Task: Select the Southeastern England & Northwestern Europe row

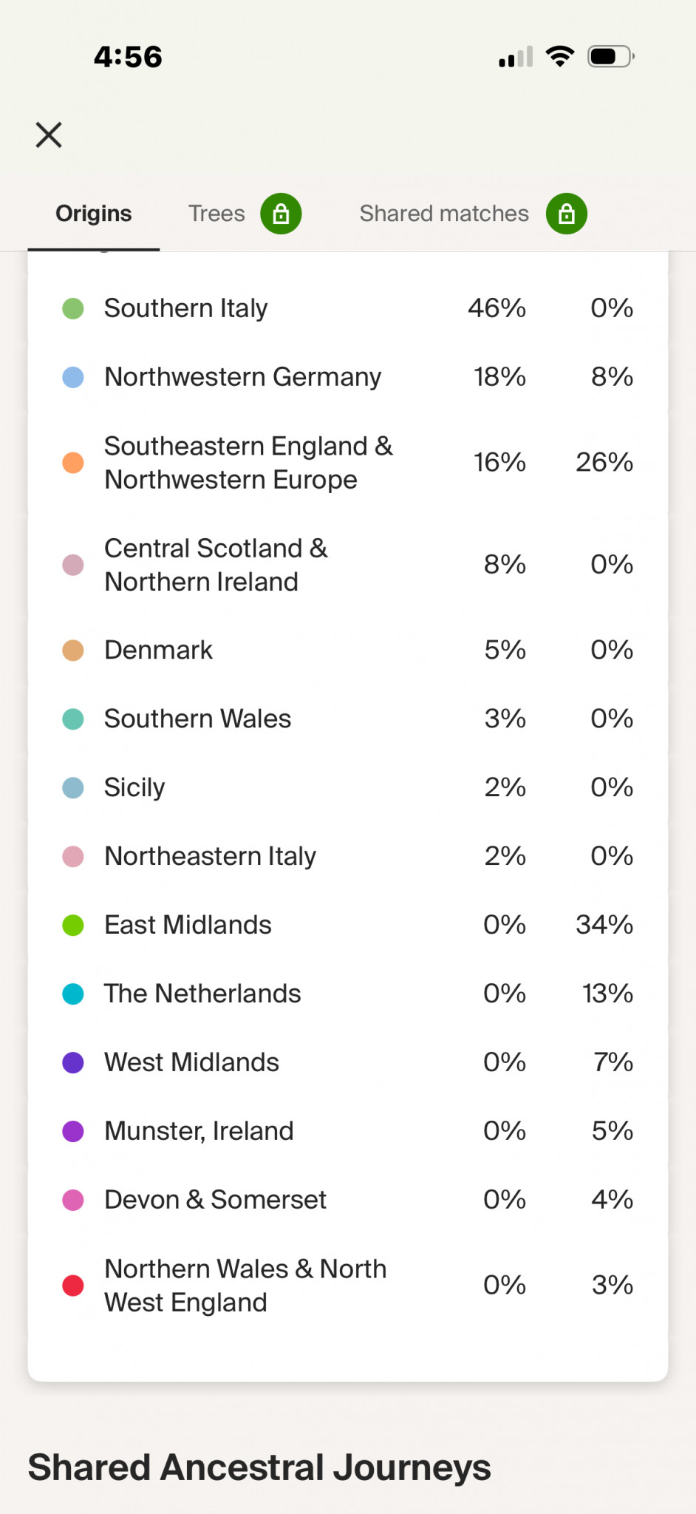Action: pos(348,463)
